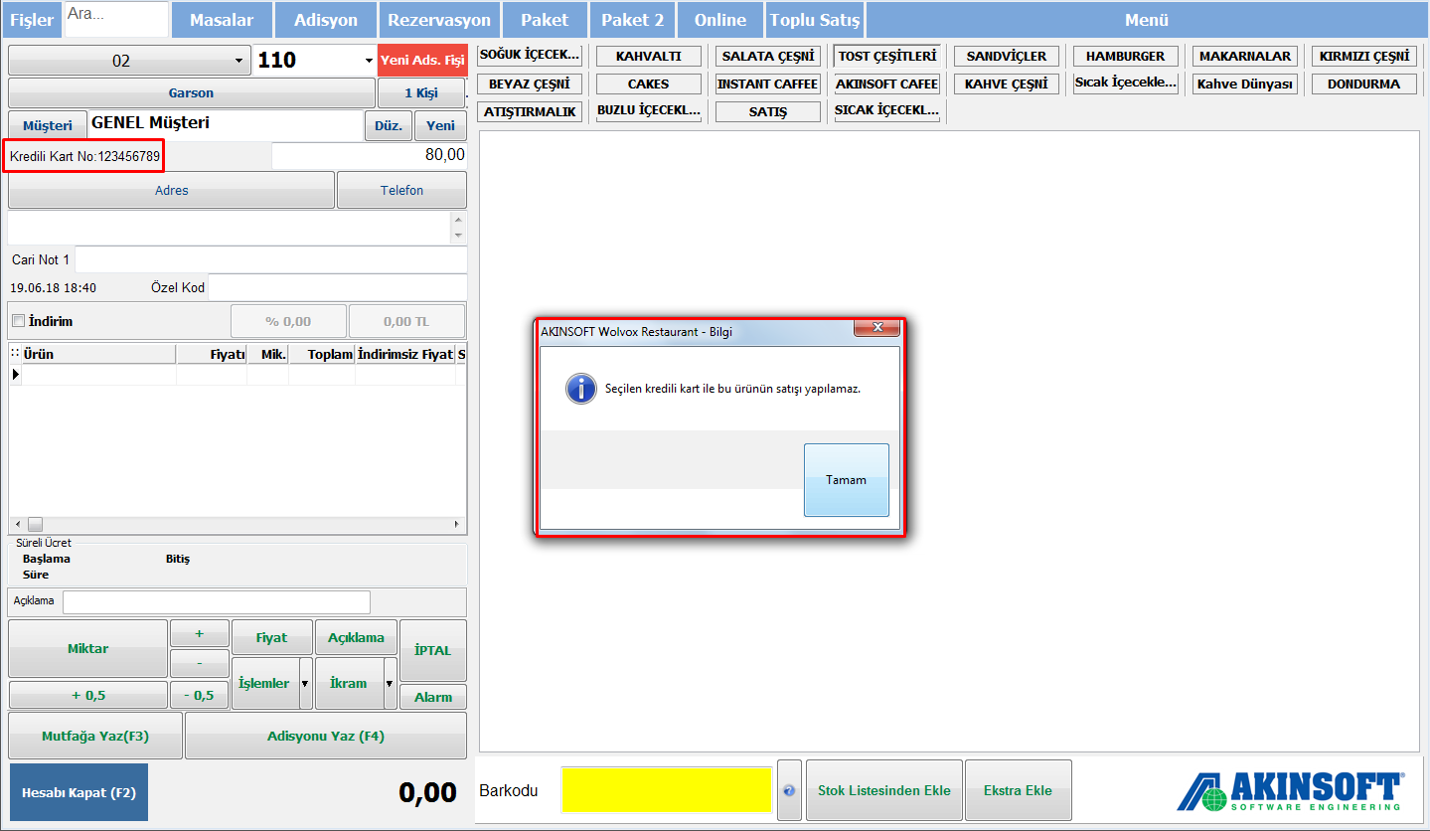1430x831 pixels.
Task: Click the Açıklama button near İPTAL
Action: 356,637
